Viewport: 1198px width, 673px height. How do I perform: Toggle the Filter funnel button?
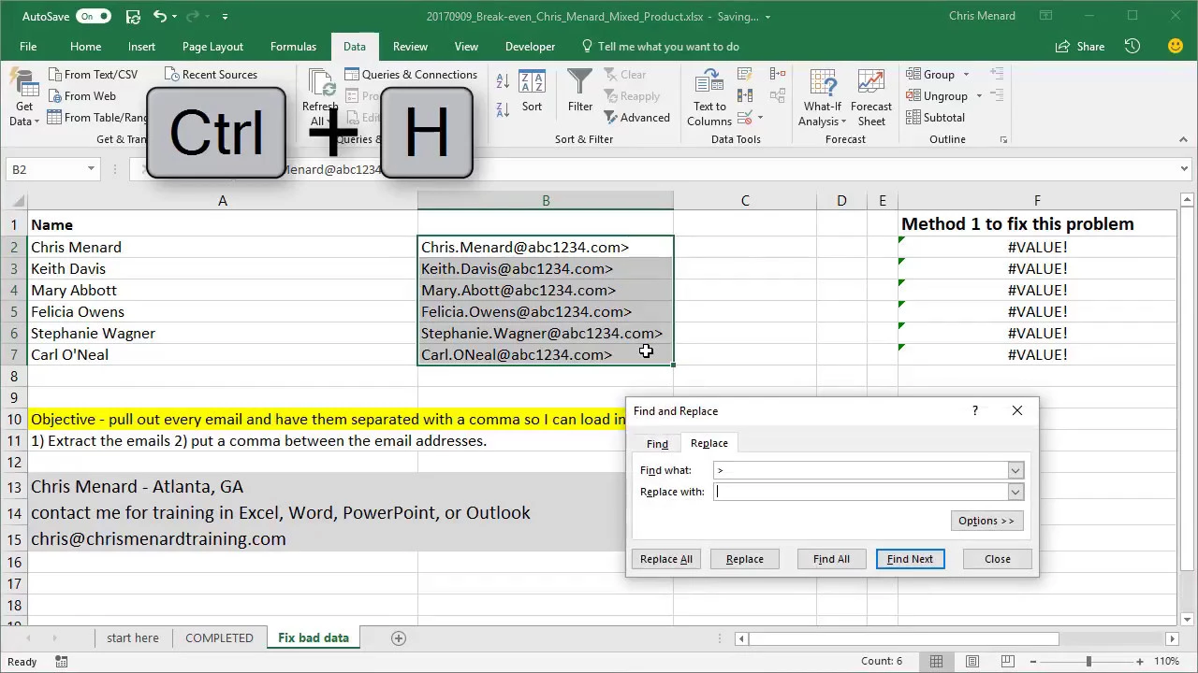(580, 92)
